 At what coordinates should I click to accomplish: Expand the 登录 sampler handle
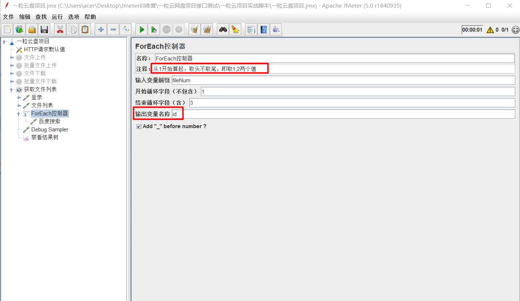19,98
